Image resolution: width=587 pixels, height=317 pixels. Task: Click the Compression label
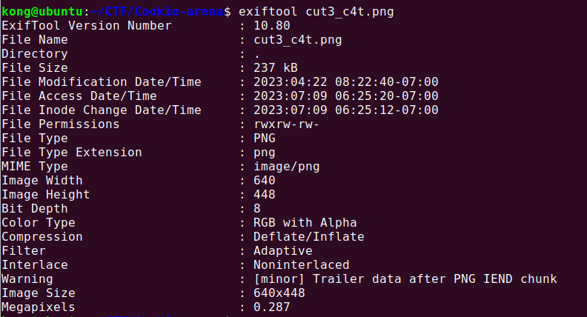[x=42, y=237]
